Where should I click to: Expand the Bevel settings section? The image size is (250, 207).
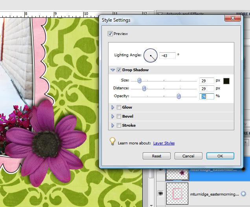coord(113,116)
